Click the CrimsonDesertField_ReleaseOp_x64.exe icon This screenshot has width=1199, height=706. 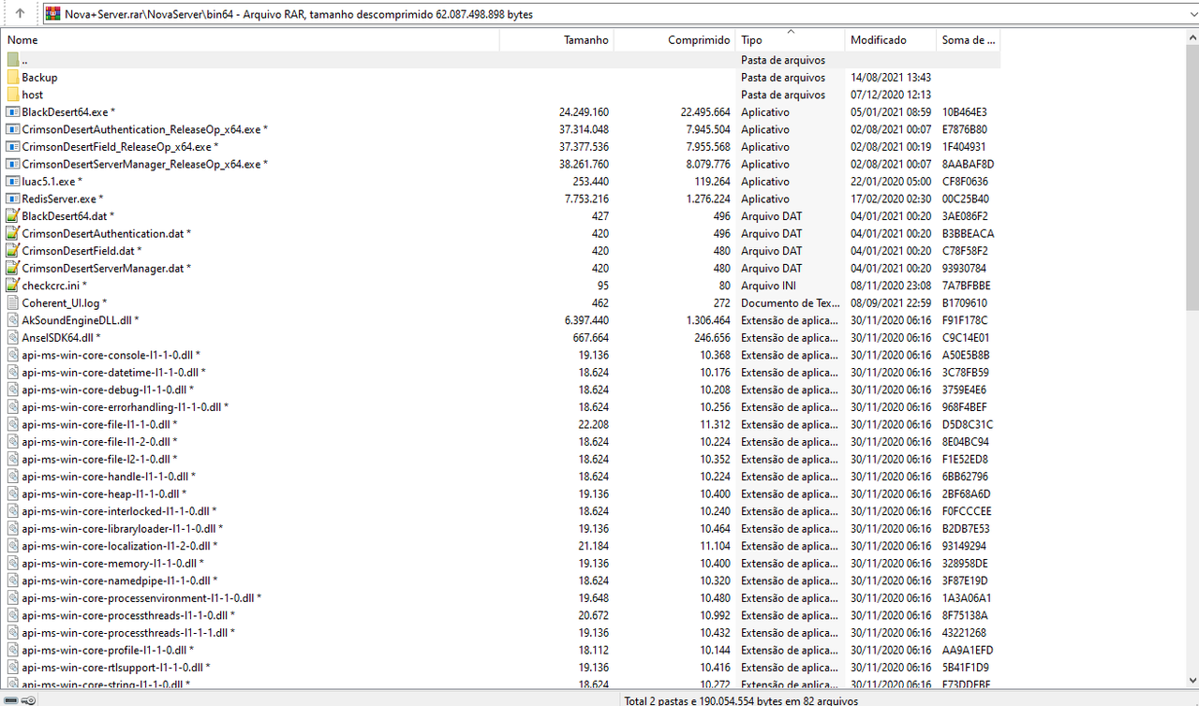click(x=13, y=147)
